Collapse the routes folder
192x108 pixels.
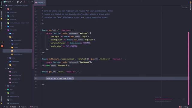(x=6, y=68)
